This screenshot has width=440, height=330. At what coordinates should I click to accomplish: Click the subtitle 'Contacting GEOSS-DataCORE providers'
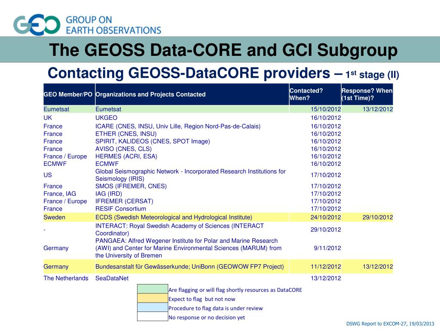point(189,73)
